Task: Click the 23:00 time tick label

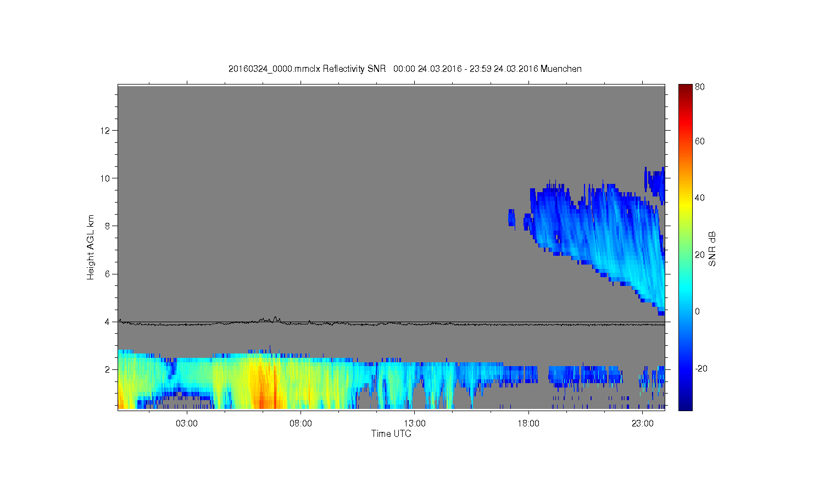Action: tap(643, 424)
